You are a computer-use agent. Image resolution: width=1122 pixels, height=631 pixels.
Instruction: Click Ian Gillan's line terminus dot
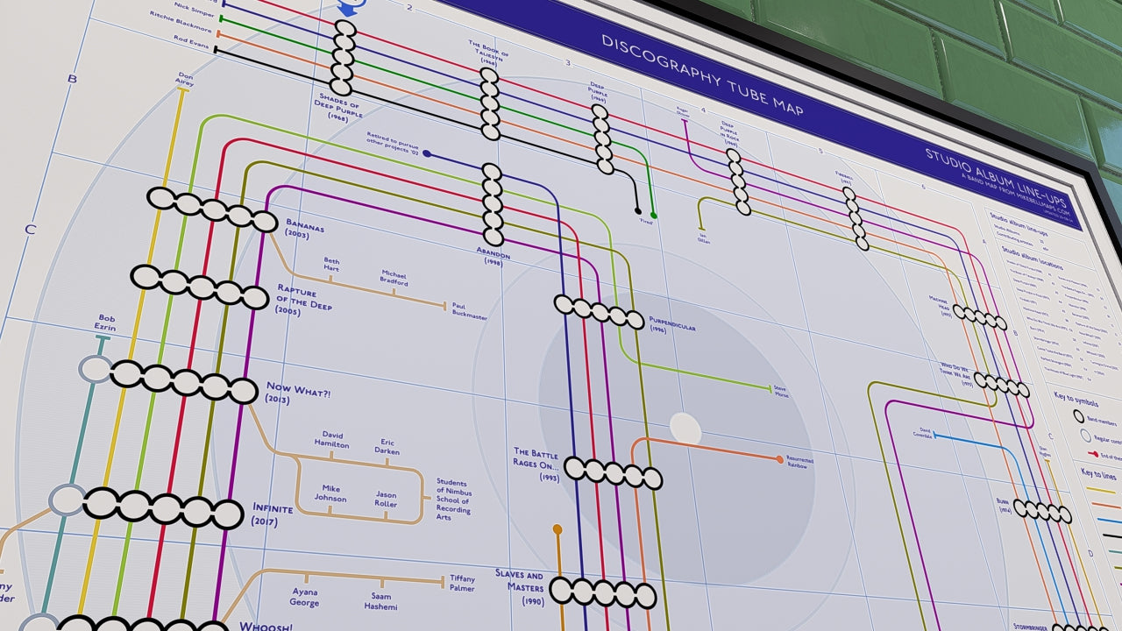[701, 228]
